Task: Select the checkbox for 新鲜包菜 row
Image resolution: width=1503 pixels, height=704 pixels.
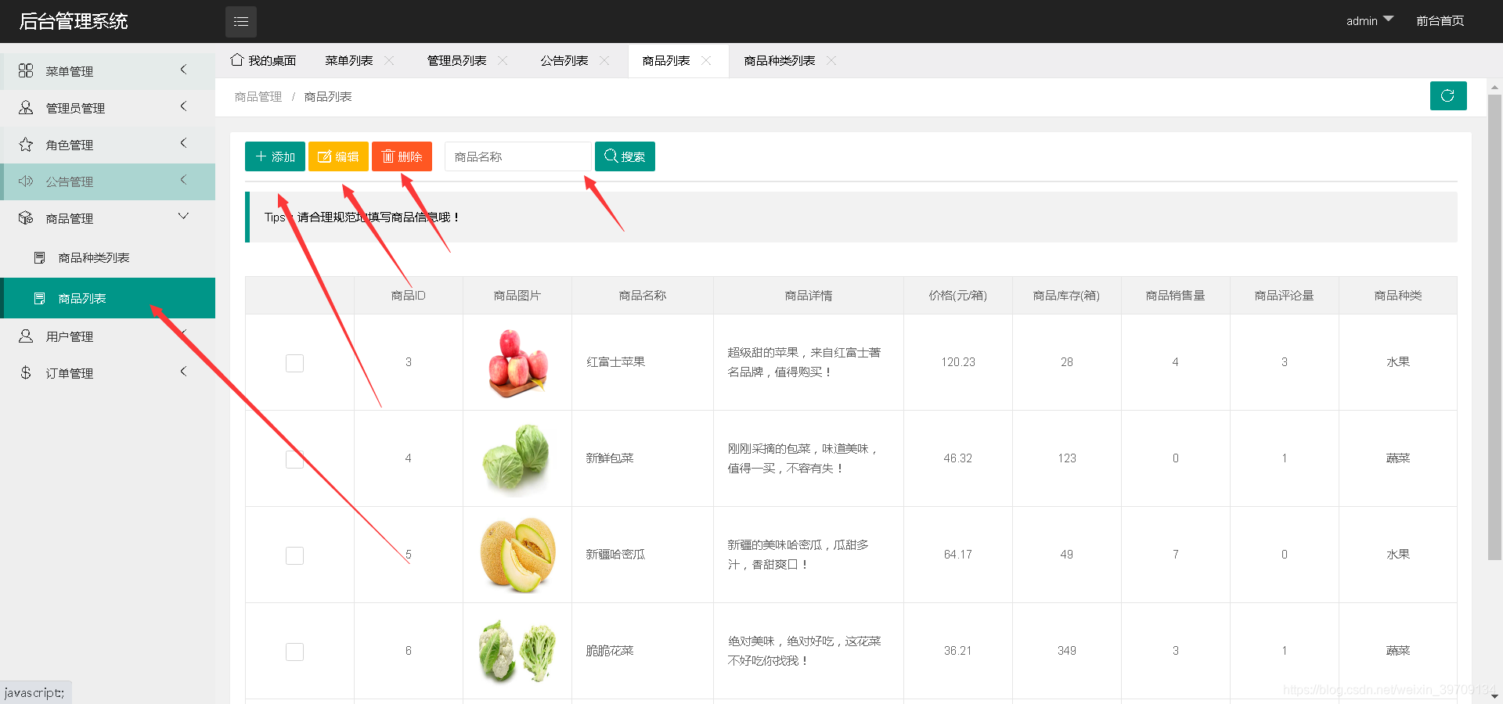Action: 294,459
